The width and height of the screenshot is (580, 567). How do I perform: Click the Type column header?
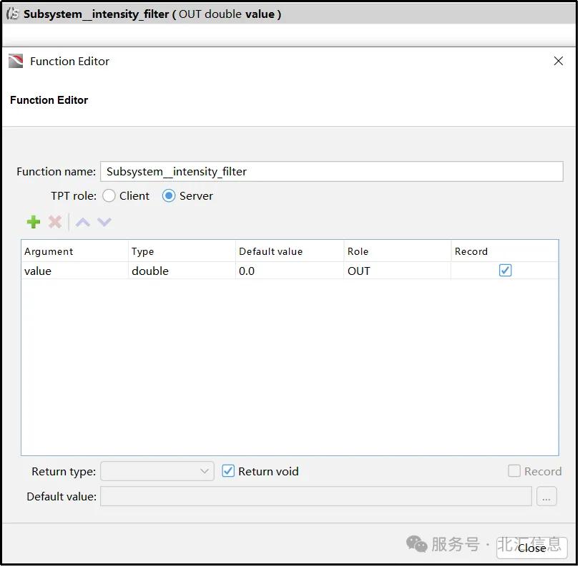coord(143,251)
